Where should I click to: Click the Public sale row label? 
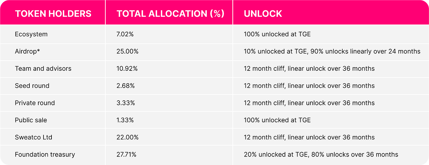31,120
